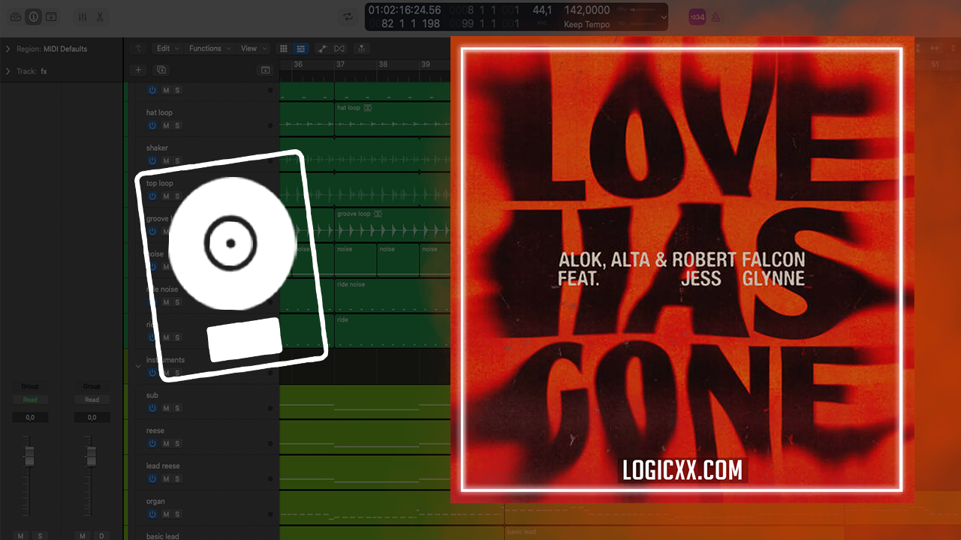The height and width of the screenshot is (540, 961).
Task: Expand the Track fx inspector section
Action: tap(8, 71)
